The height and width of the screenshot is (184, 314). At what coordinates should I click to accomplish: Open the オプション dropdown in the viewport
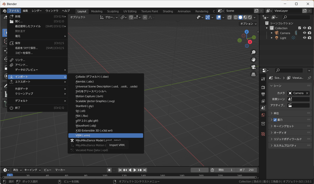click(x=248, y=24)
